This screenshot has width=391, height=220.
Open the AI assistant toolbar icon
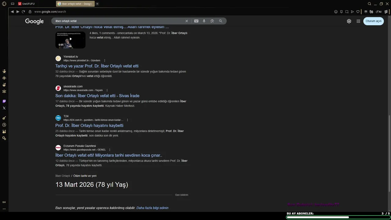point(379,12)
